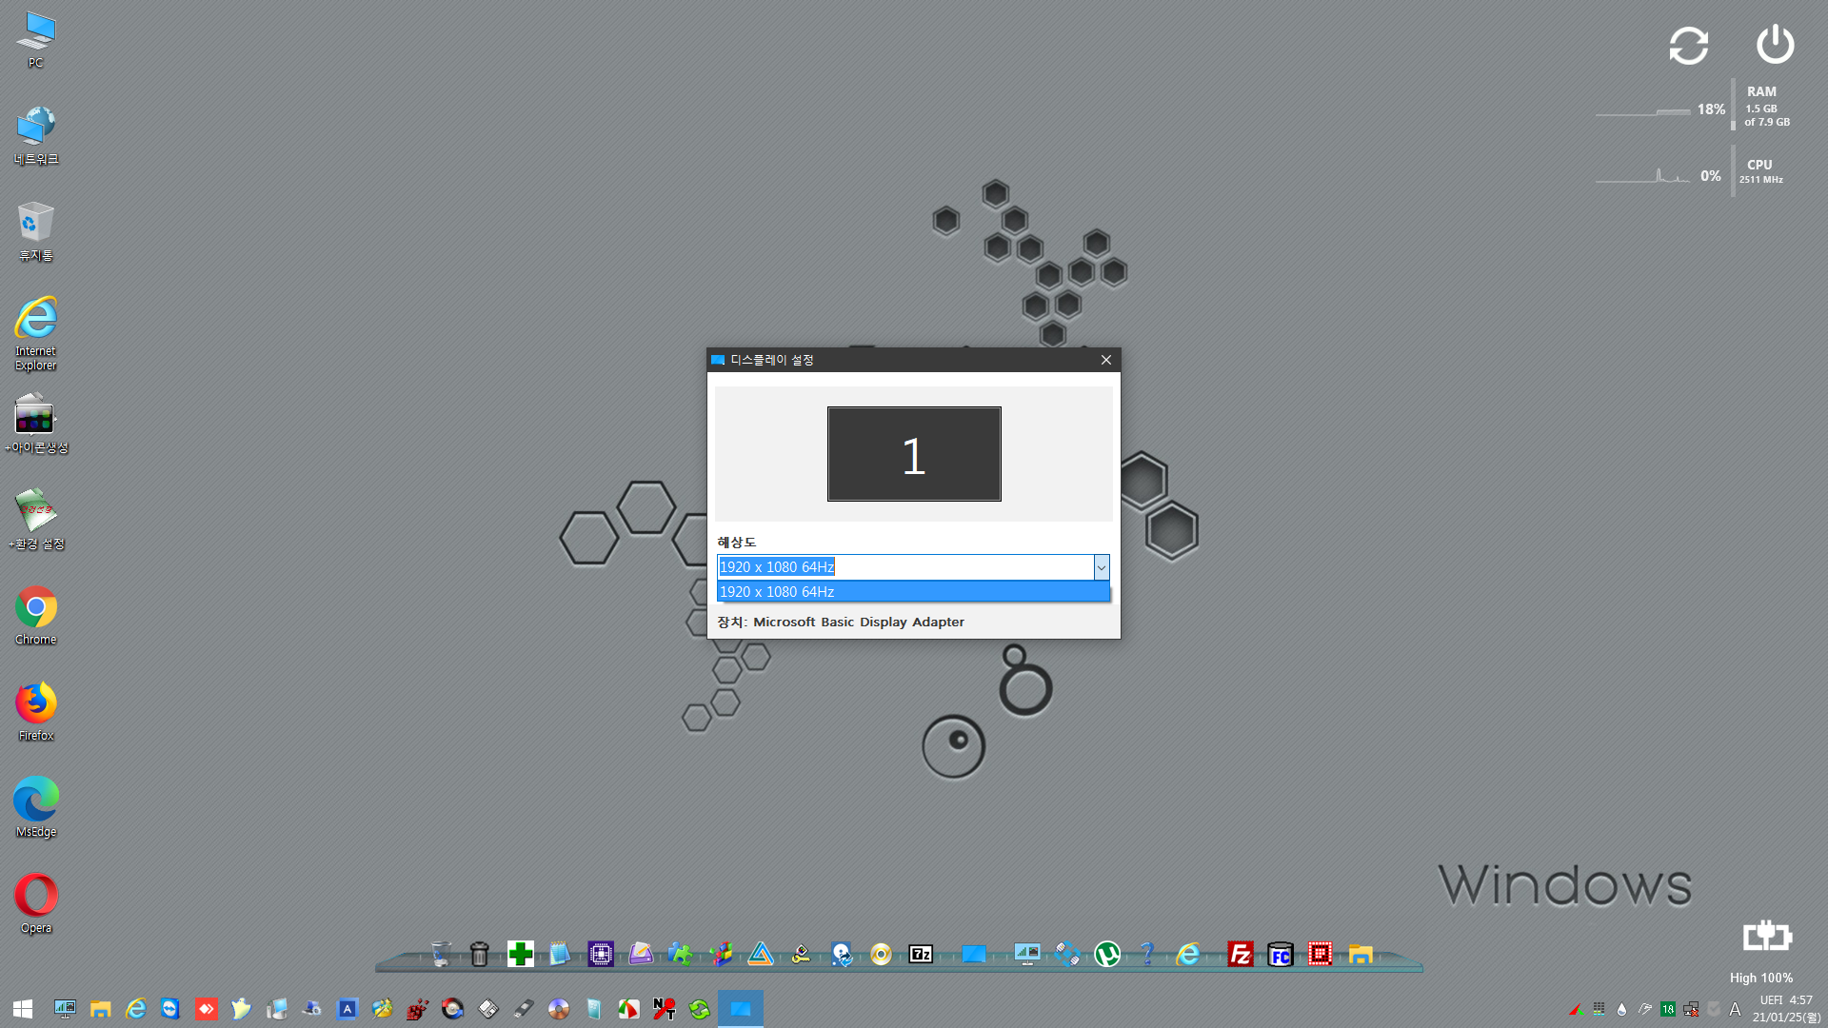Open the yellow folder icon in the dock
This screenshot has height=1028, width=1828.
[1361, 954]
